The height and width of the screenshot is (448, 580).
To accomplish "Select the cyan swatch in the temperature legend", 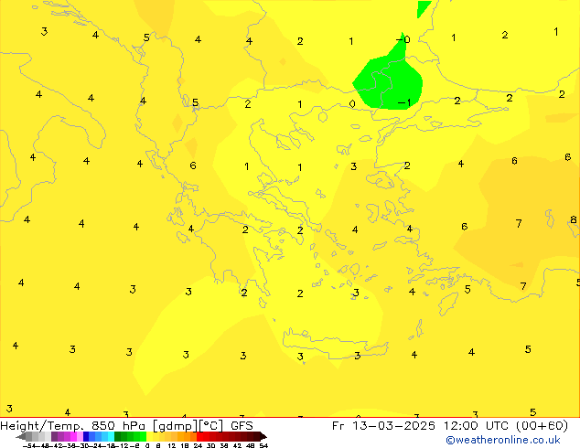I will point(111,437).
